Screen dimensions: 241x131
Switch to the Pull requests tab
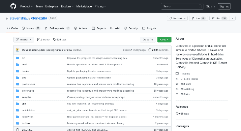57,28
